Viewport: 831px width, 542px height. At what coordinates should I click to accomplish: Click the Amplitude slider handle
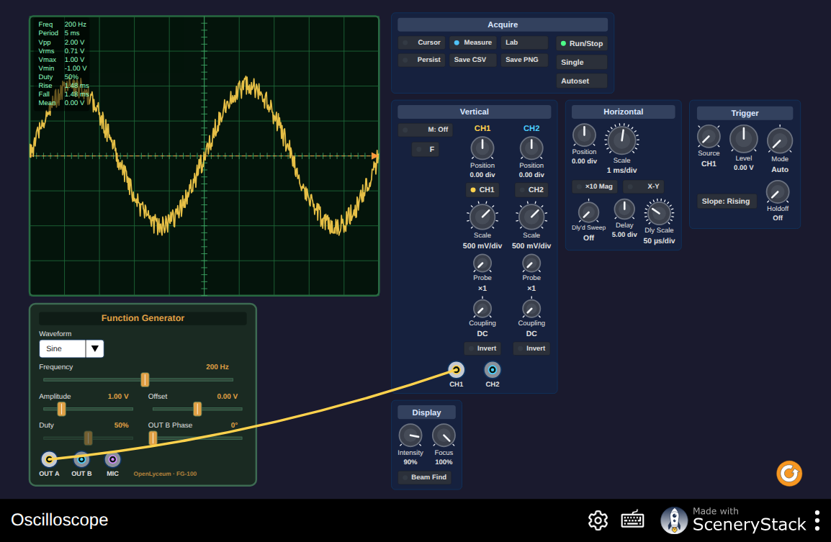[61, 409]
